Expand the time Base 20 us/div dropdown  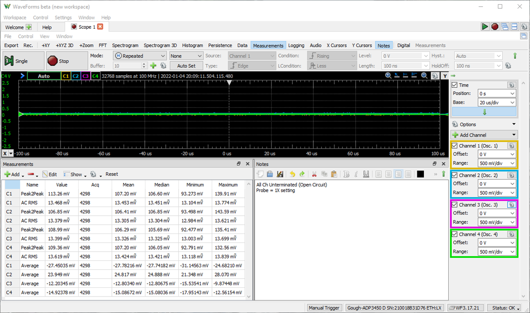496,103
